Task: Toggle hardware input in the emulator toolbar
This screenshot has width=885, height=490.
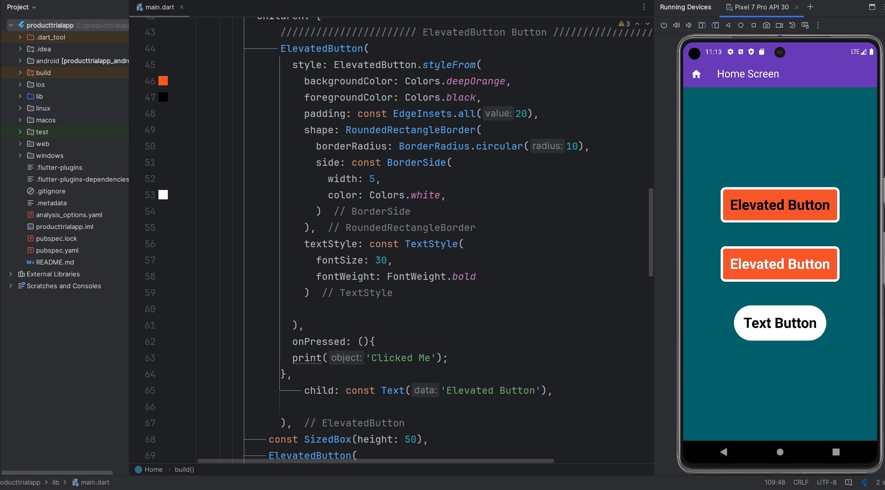Action: [805, 25]
